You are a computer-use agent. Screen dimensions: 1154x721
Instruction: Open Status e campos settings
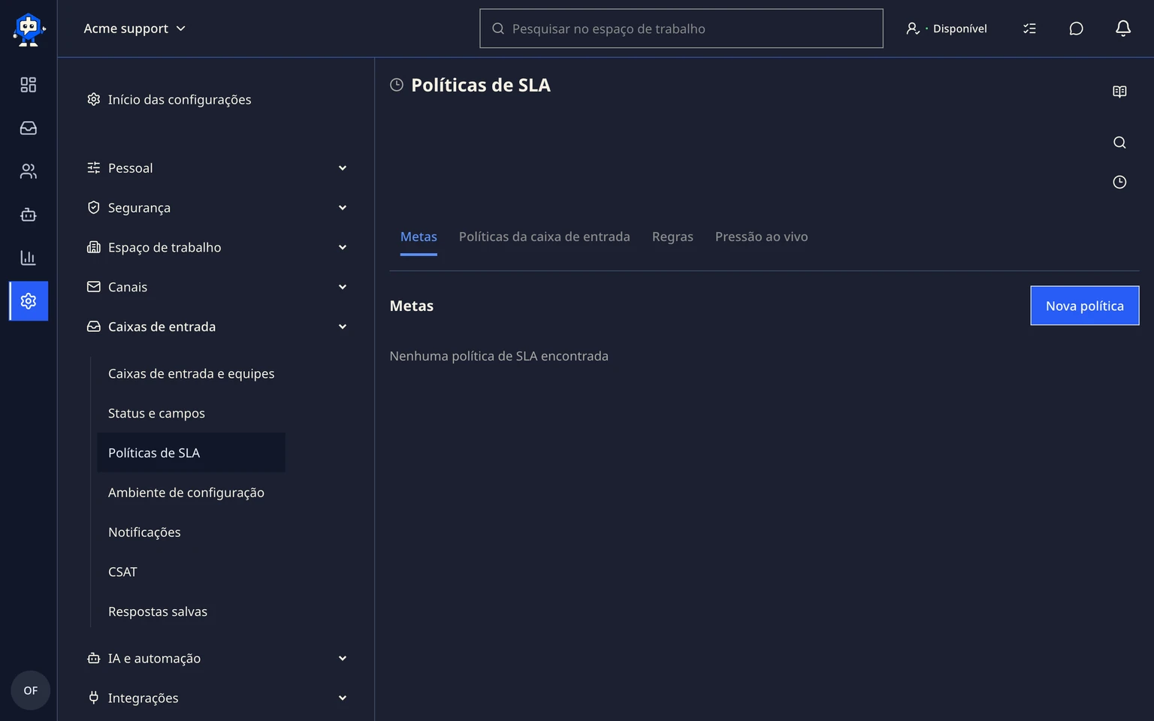tap(191, 414)
